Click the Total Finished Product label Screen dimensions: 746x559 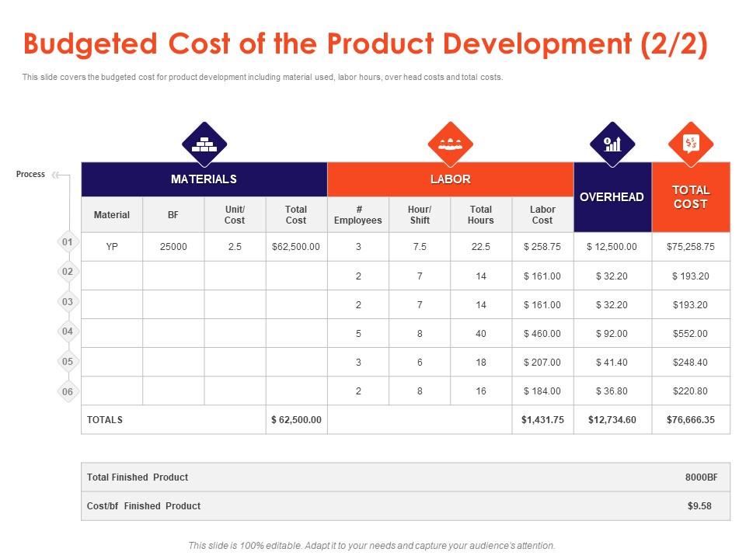pos(138,477)
